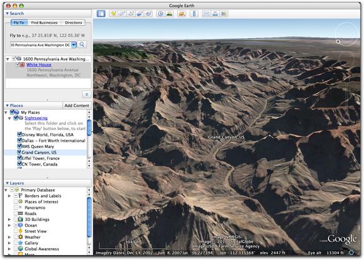Expand the Borders and Labels layer
Screen dimensions: 364x260
click(9, 196)
